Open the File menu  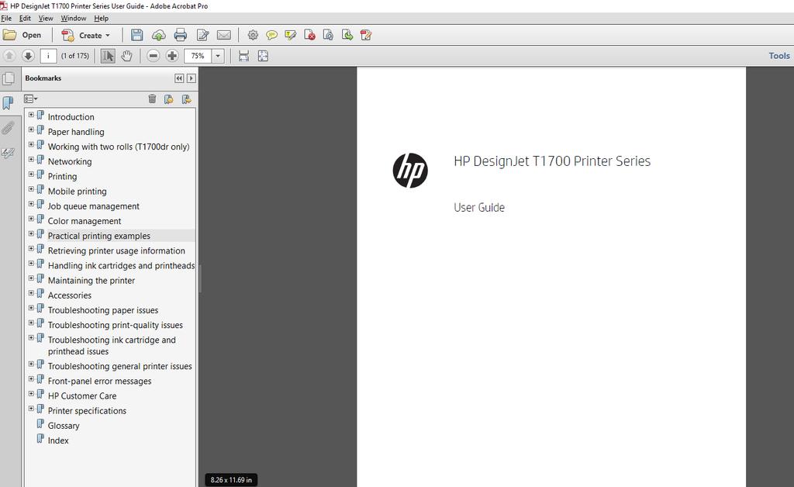click(6, 19)
